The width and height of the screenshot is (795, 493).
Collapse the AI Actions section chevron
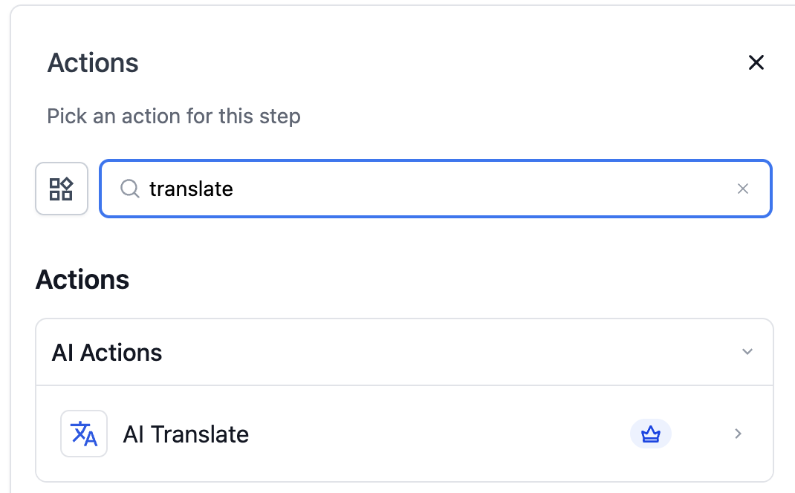747,352
